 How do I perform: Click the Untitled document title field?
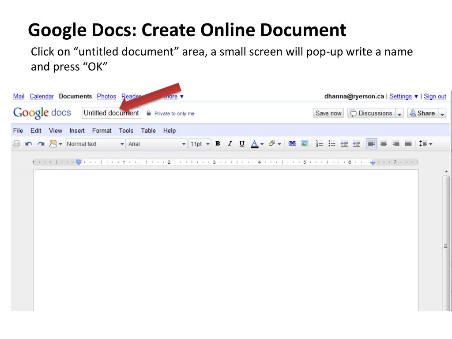pos(112,113)
